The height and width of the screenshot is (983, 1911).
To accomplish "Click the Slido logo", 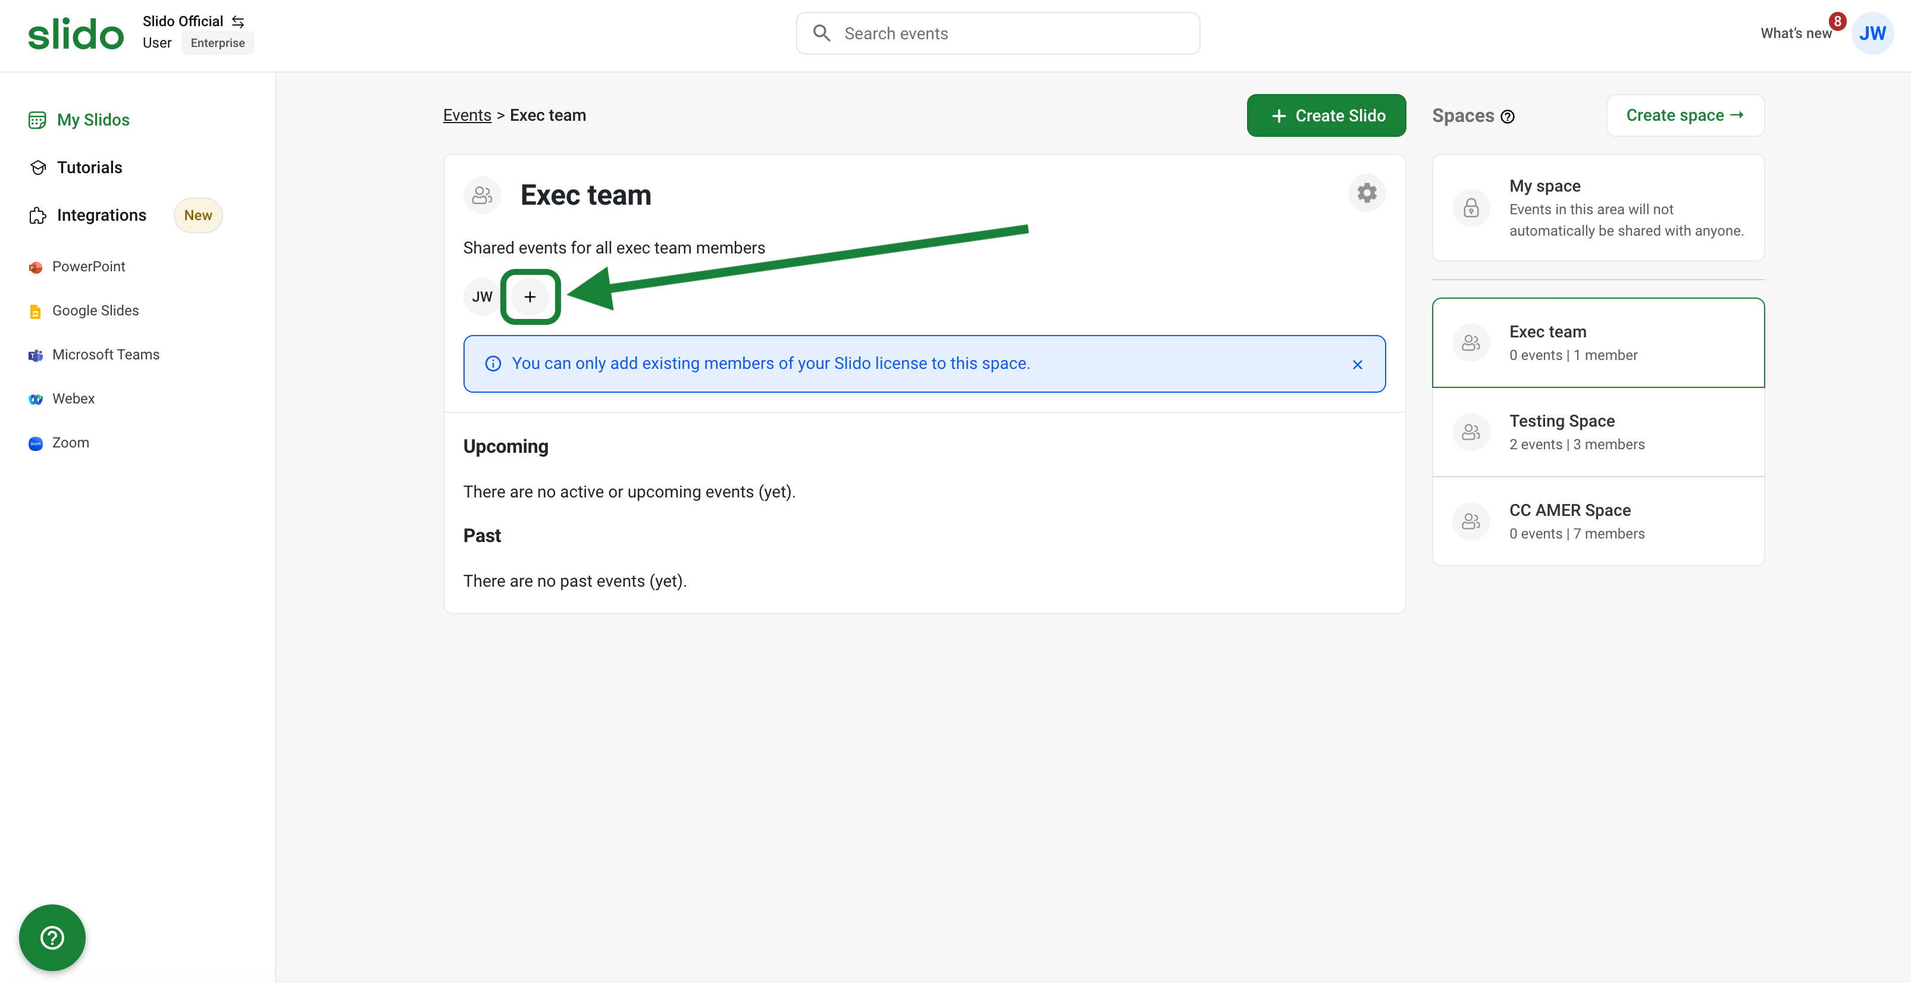I will [76, 34].
